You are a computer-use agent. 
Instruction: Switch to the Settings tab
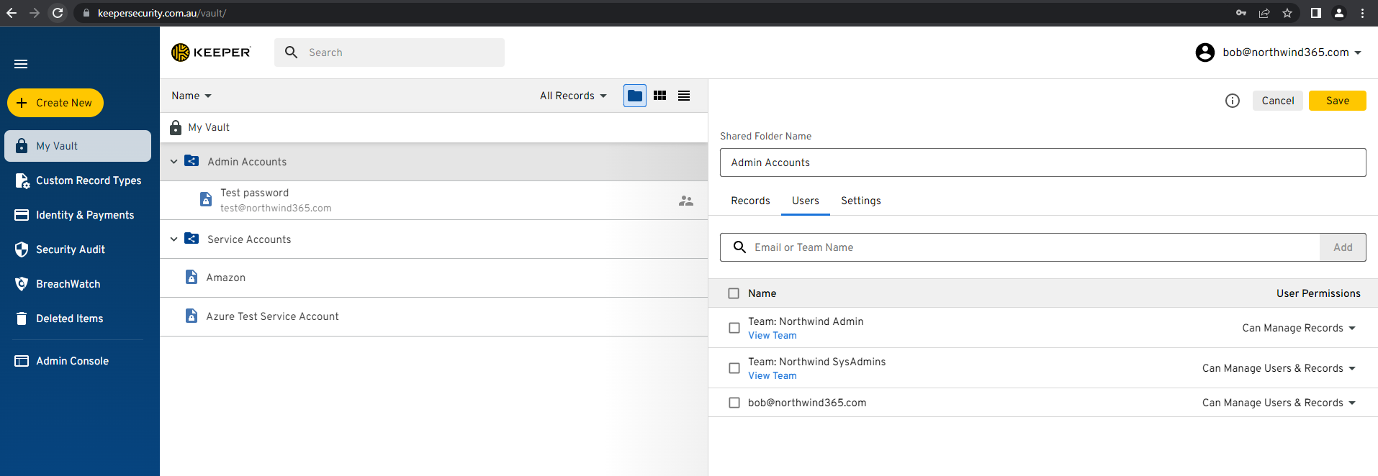(860, 201)
